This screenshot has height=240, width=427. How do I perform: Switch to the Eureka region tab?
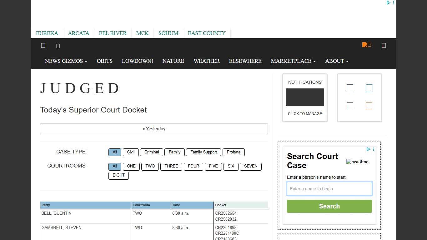tap(47, 33)
